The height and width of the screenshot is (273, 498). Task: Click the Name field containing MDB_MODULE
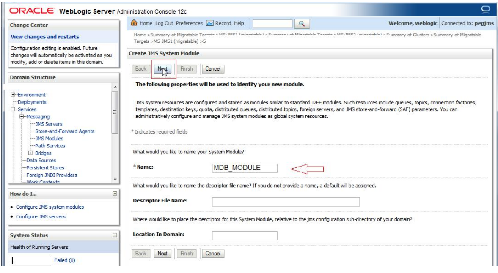(x=245, y=168)
